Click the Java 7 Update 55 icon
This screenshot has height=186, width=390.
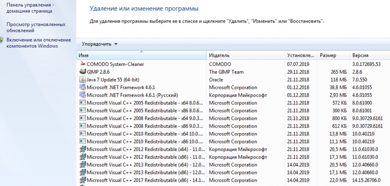[x=83, y=80]
